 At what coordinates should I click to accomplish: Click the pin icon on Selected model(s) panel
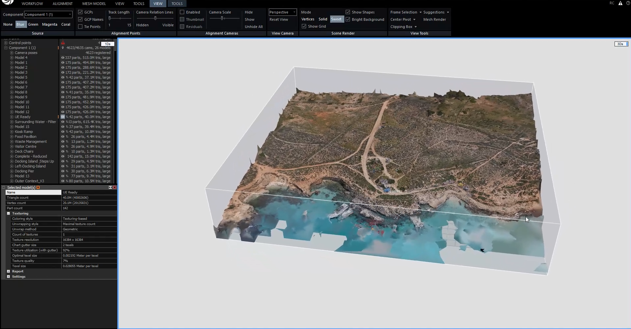(x=38, y=188)
